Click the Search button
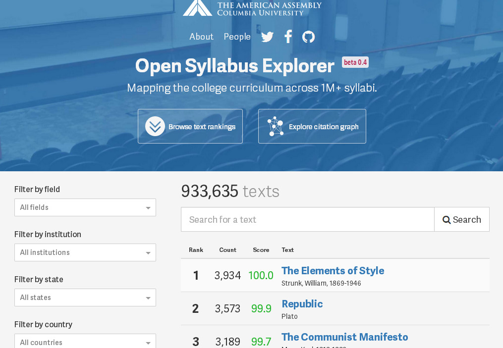Screen dimensions: 503x348 pyautogui.click(x=461, y=219)
